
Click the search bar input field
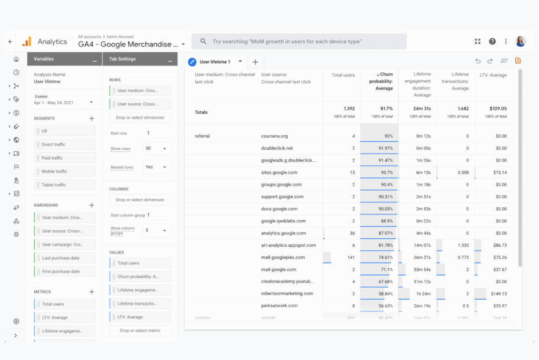pos(299,41)
